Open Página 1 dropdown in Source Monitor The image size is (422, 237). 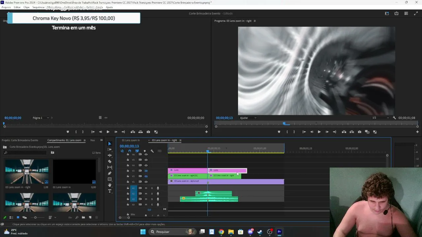click(x=41, y=118)
